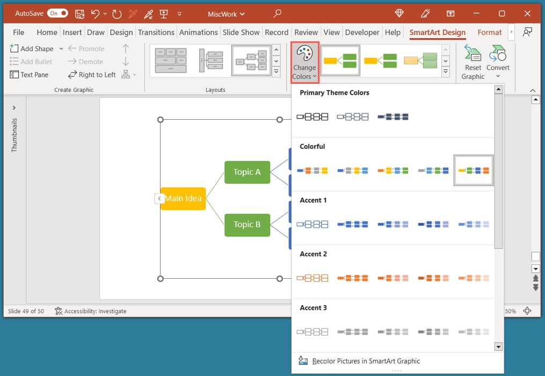Select second SmartArt style thumbnail in ribbon
The height and width of the screenshot is (376, 545).
380,61
